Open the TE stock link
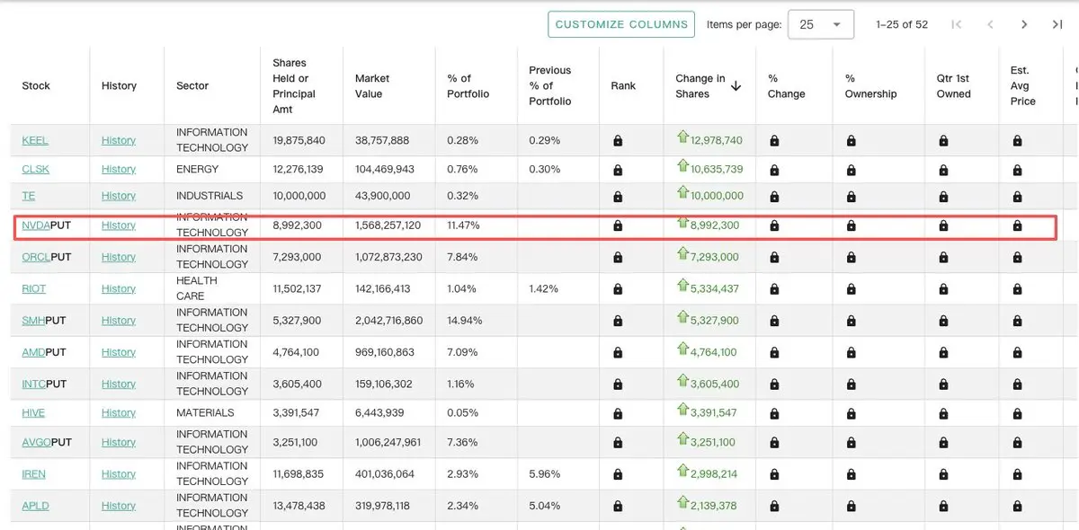Image resolution: width=1079 pixels, height=530 pixels. 29,196
